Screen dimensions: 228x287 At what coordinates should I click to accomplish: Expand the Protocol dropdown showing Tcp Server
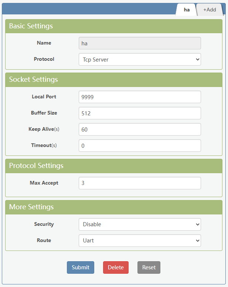140,59
